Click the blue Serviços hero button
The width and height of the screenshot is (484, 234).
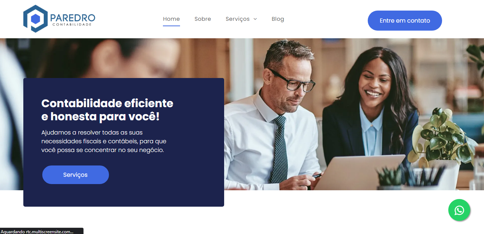(x=75, y=175)
